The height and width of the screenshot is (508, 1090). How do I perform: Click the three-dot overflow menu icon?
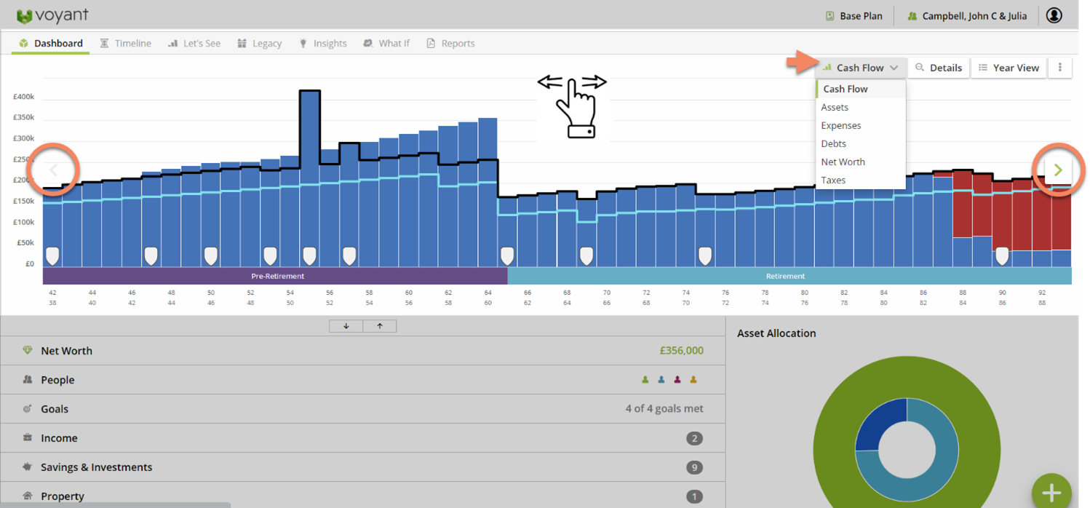coord(1060,68)
